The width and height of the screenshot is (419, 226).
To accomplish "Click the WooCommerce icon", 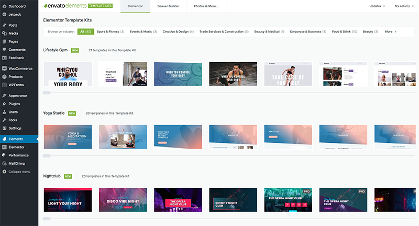I will (x=4, y=68).
